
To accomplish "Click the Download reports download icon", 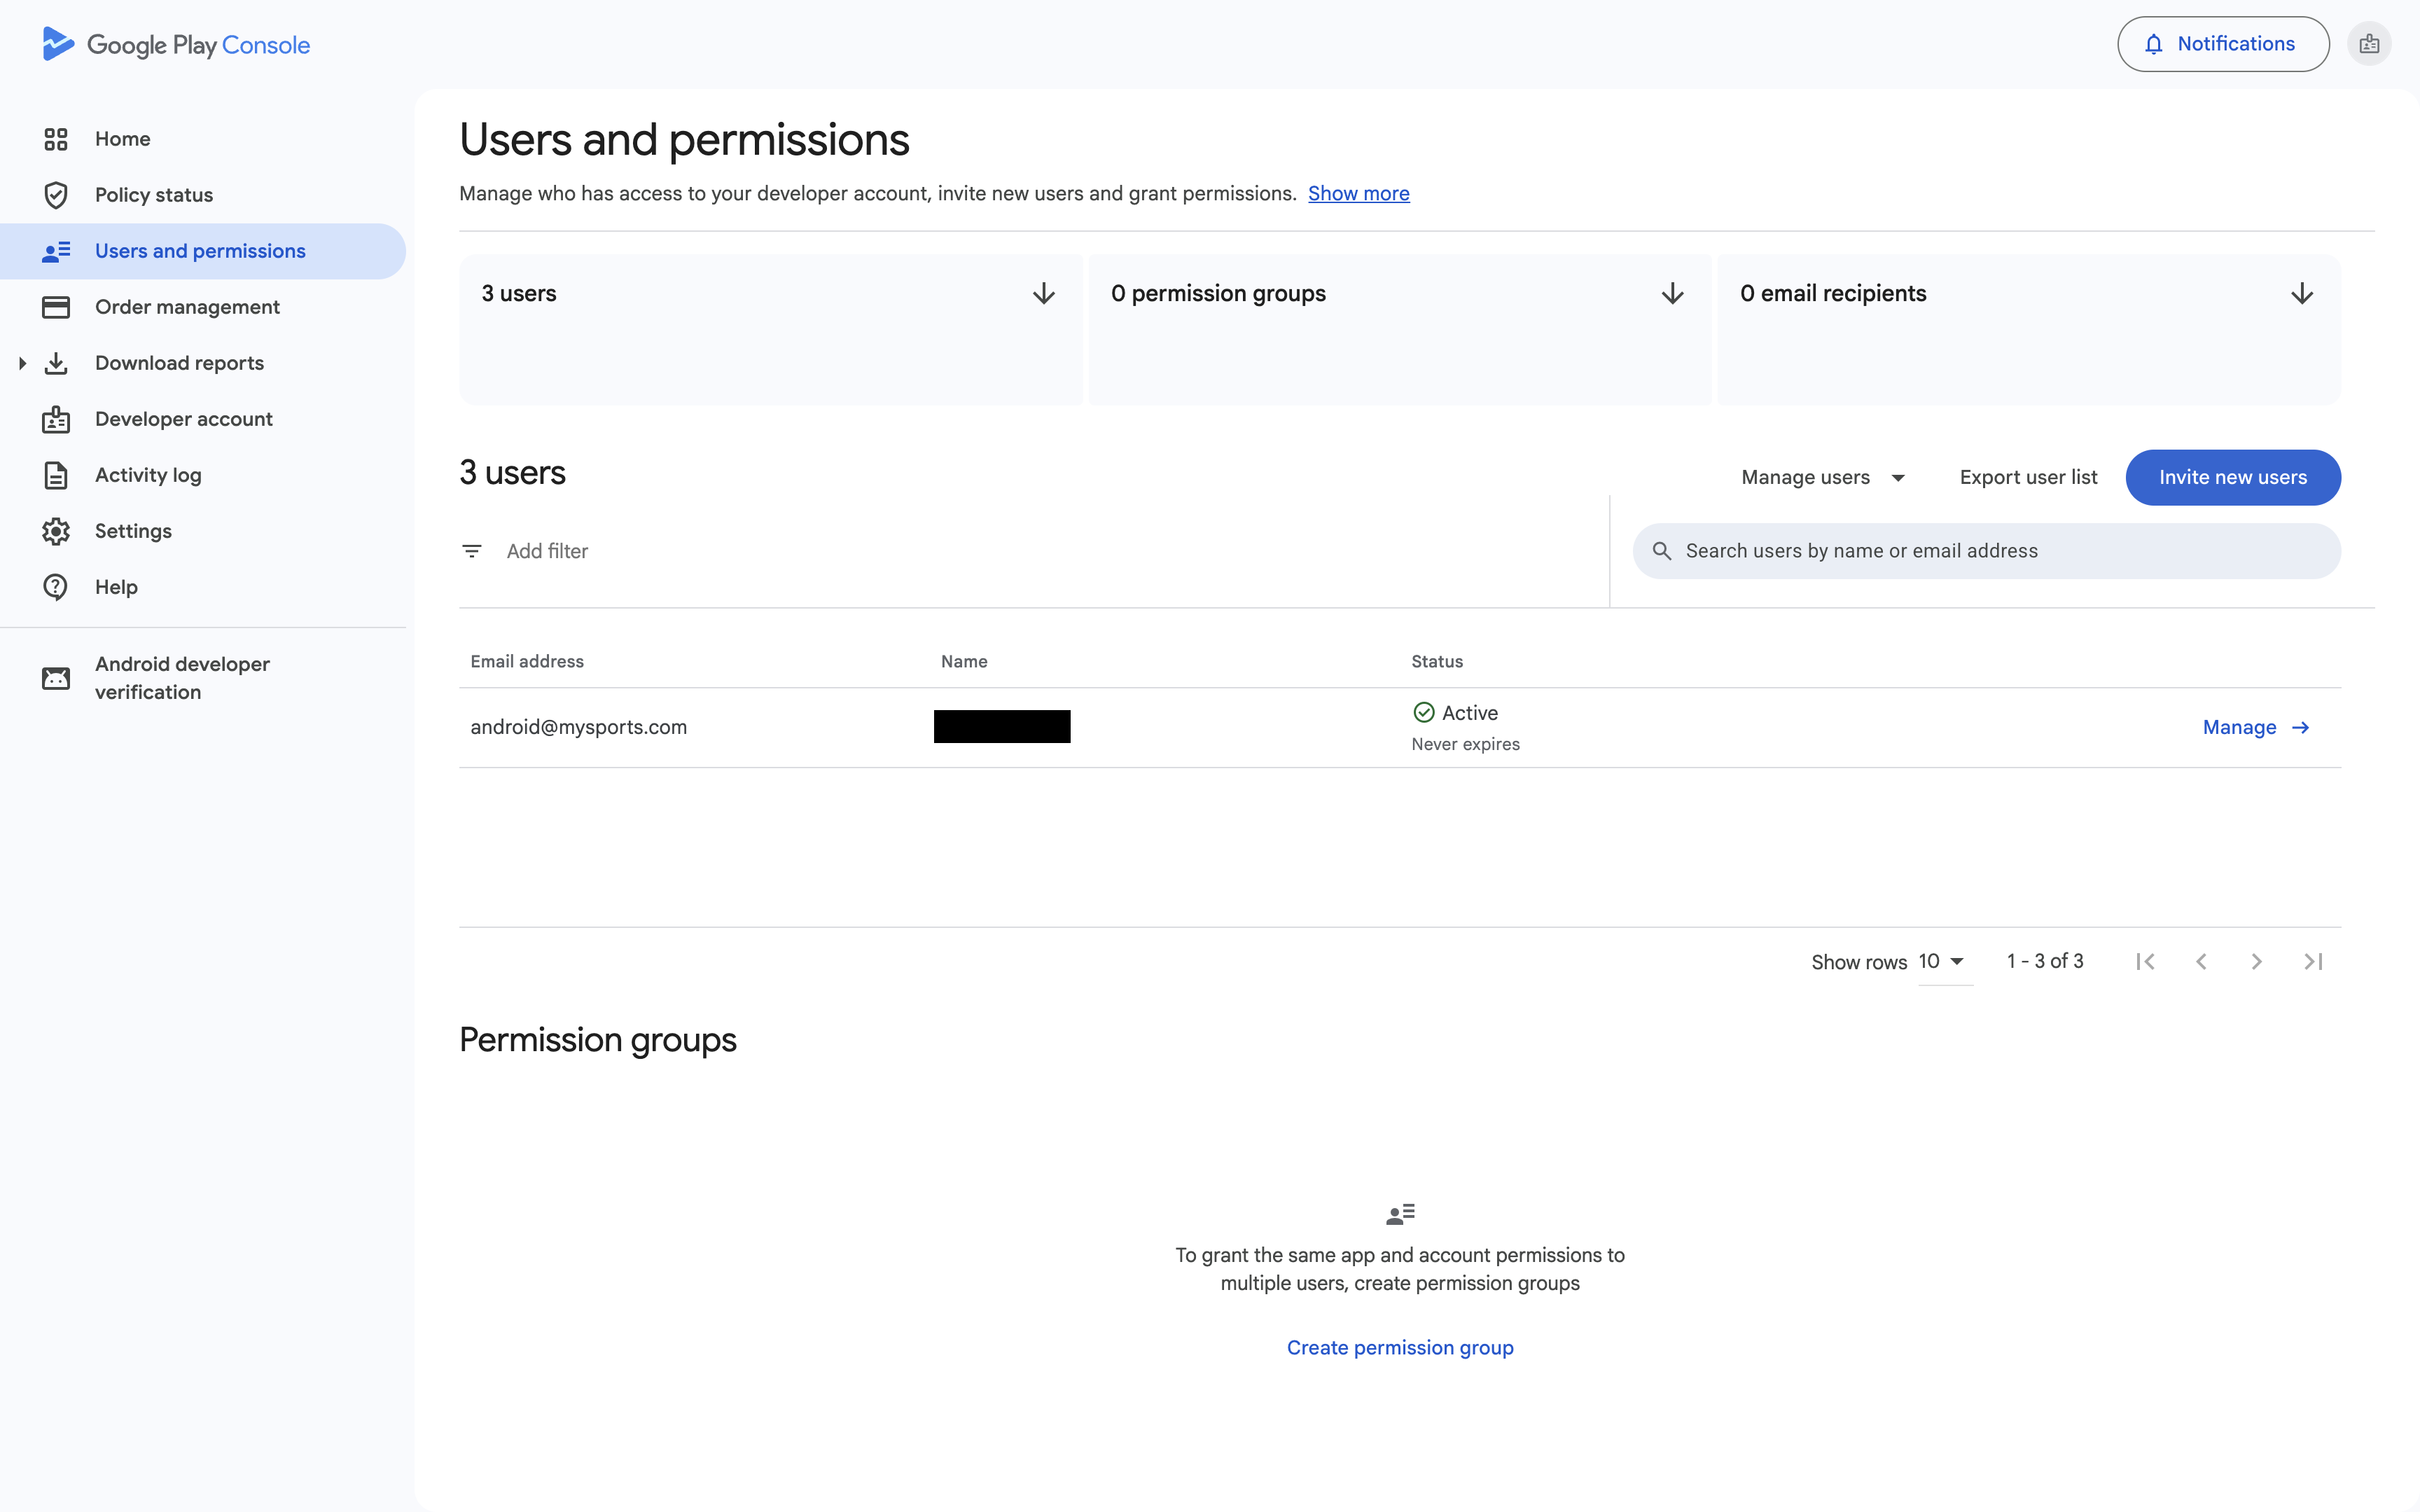I will (56, 363).
